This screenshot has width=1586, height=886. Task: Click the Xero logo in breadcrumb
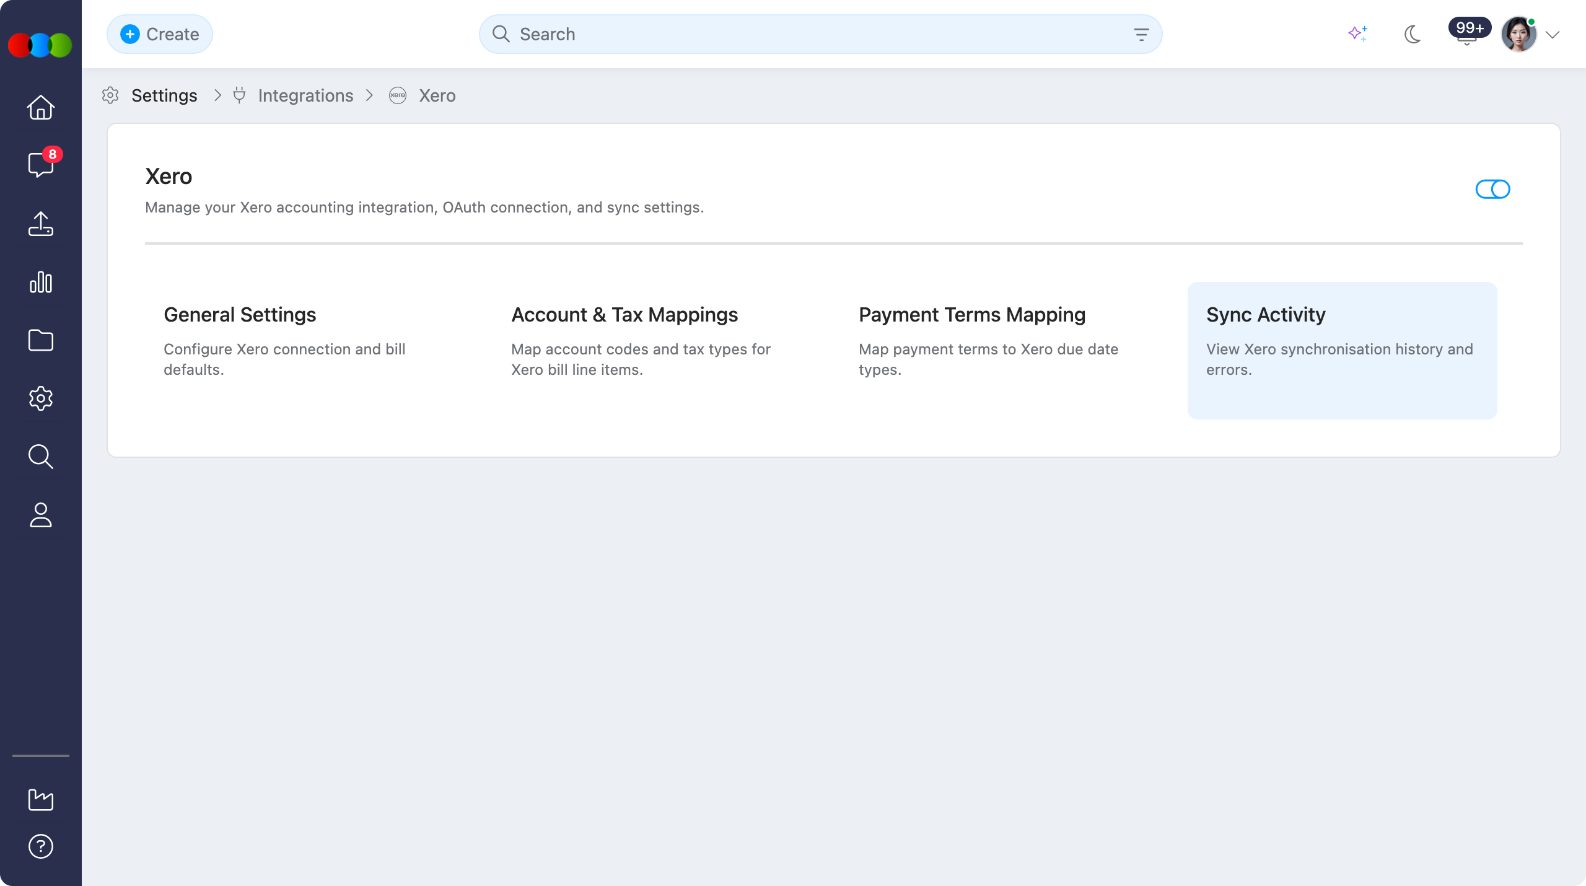click(398, 95)
